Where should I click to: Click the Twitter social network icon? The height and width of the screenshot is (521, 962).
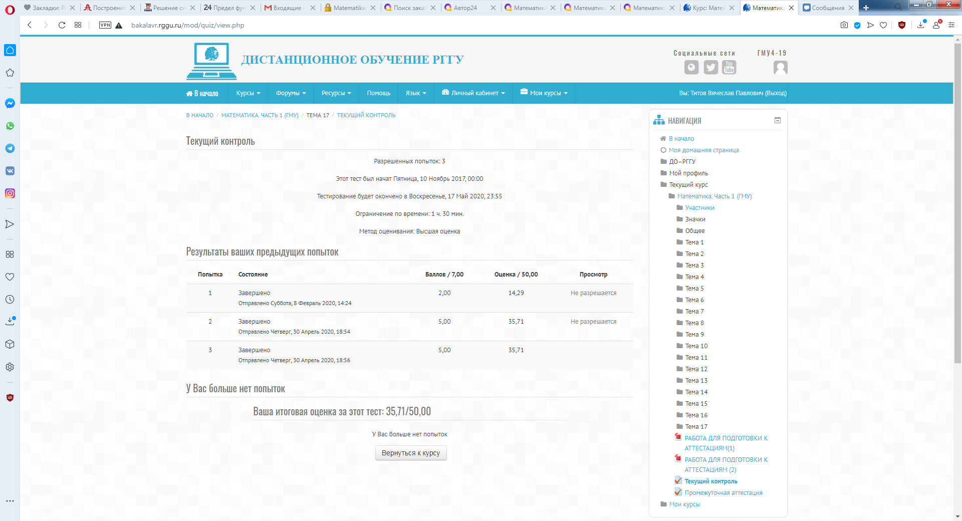click(710, 67)
